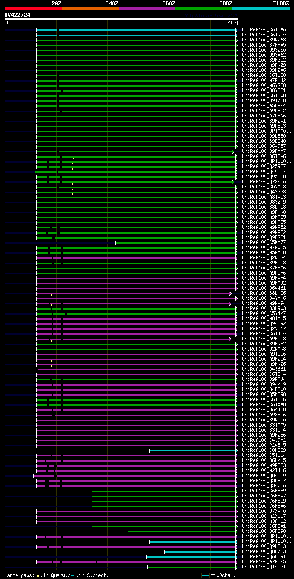Click on UniRef100_C4J9Y2
This screenshot has height=579, width=294.
pos(264,440)
